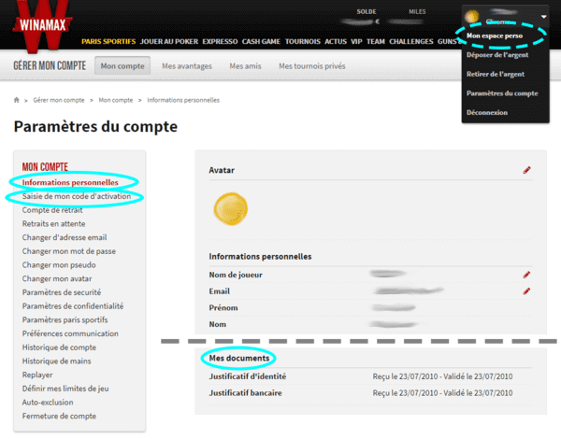Switch to Mes amis tab
This screenshot has height=439, width=561.
[245, 66]
